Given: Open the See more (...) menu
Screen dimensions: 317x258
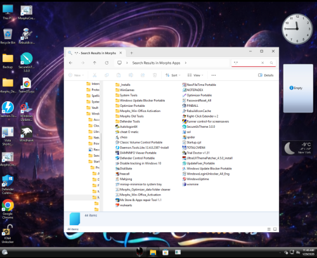Looking at the screenshot, I should pyautogui.click(x=214, y=75).
